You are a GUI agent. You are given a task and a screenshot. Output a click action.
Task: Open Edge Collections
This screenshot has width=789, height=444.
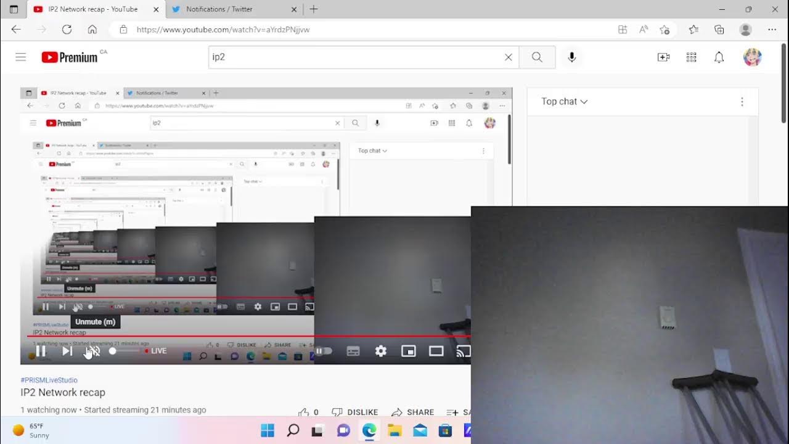pyautogui.click(x=719, y=30)
